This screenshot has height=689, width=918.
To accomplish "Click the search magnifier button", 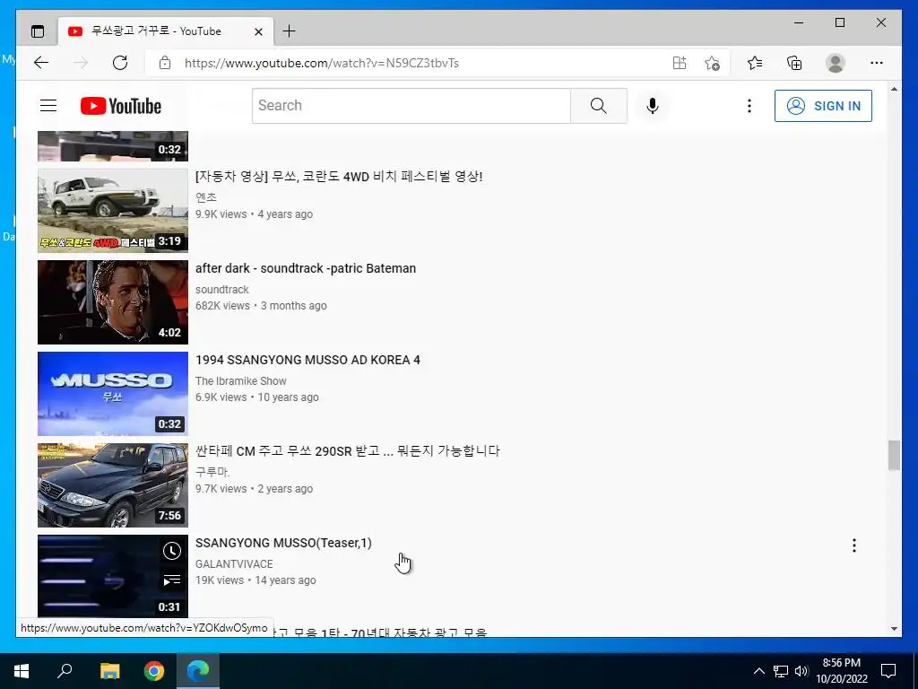I will (x=598, y=106).
